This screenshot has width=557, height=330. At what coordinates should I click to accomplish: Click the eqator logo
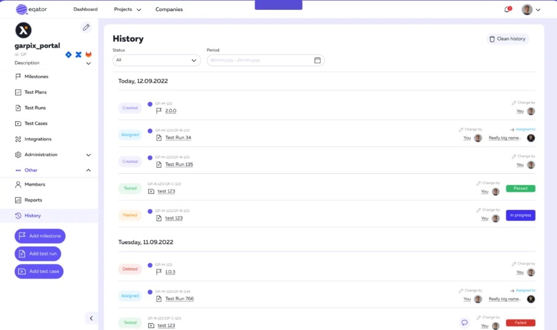point(31,9)
